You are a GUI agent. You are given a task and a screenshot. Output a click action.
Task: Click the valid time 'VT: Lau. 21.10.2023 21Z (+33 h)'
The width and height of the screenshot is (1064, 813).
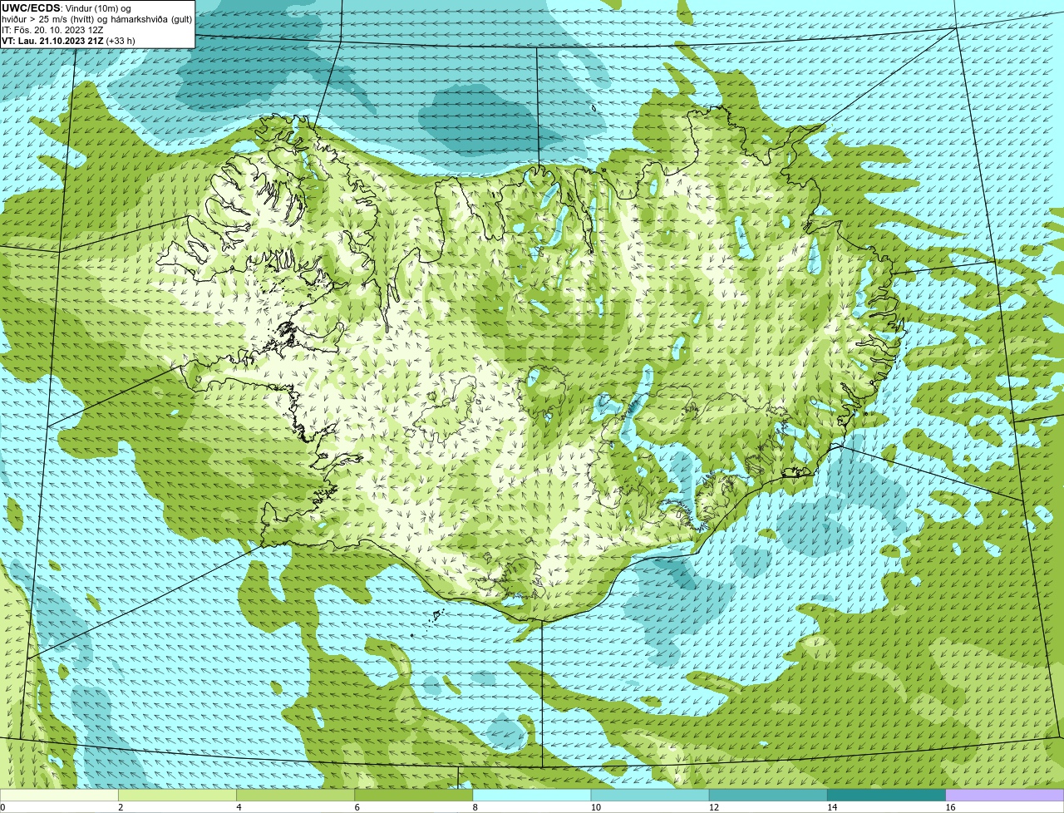click(68, 41)
